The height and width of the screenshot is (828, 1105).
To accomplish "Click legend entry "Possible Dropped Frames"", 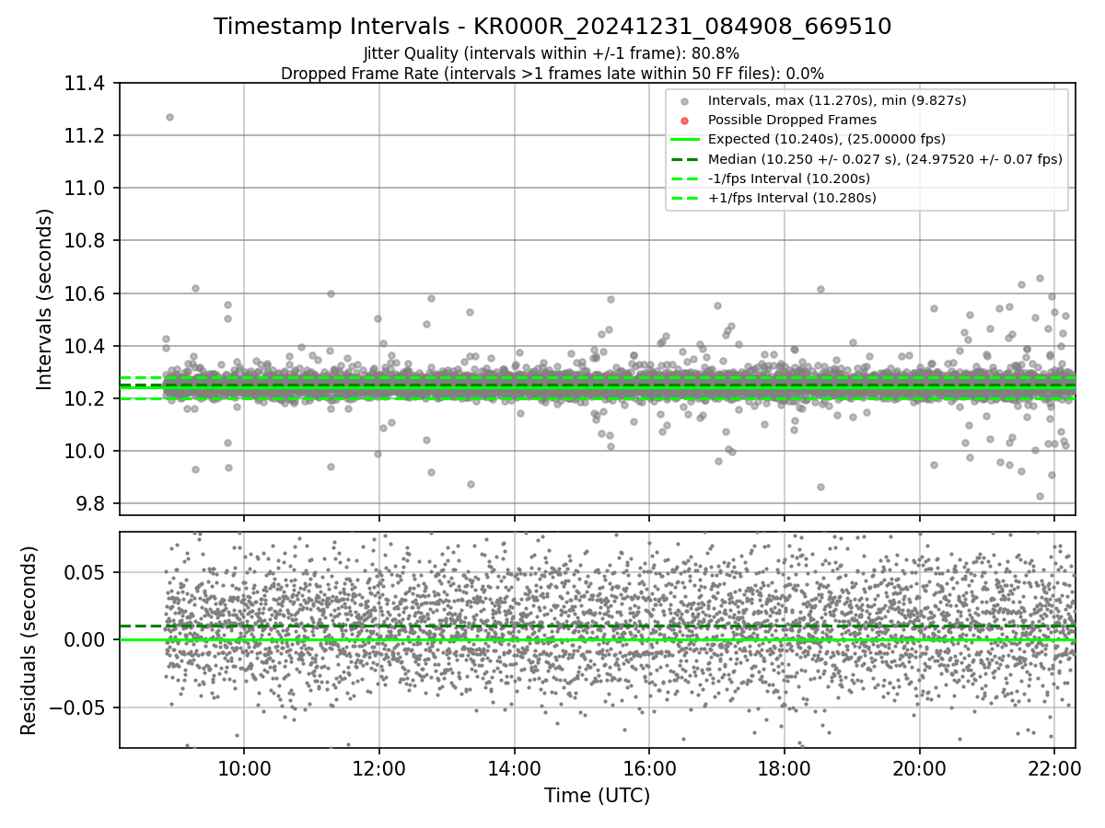I will (x=792, y=120).
